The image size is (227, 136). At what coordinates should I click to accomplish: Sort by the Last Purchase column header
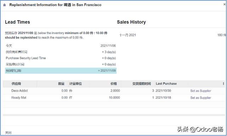click(x=166, y=84)
